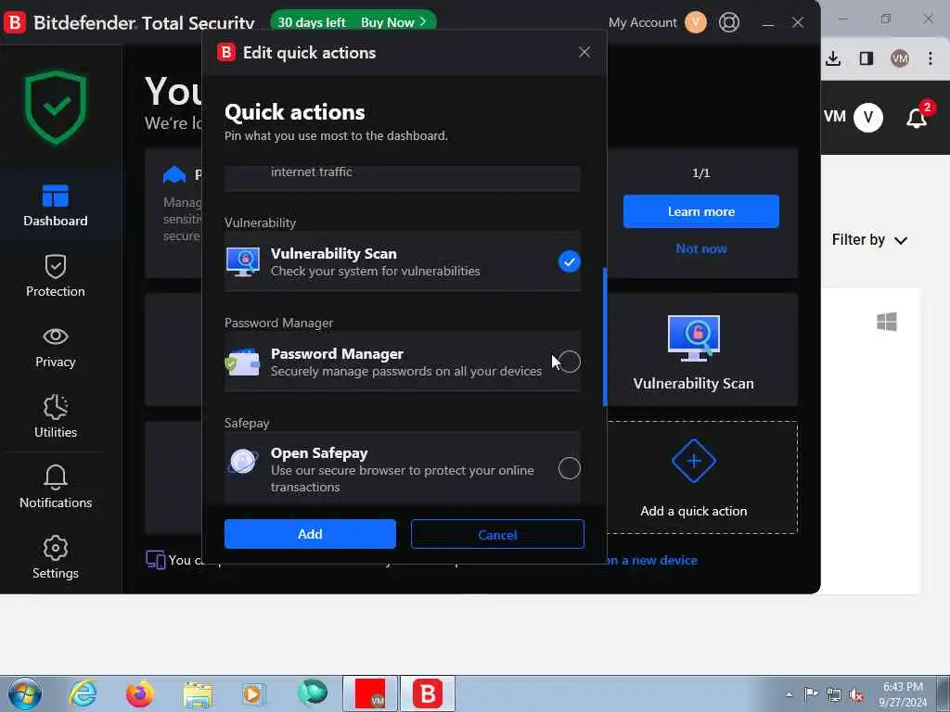Select the Password Manager radio circle
Viewport: 950px width, 712px height.
[x=569, y=362]
